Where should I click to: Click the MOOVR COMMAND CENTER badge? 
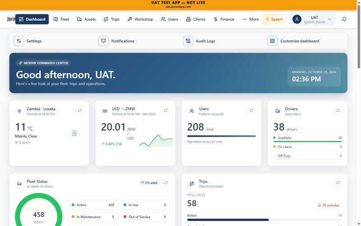coord(43,63)
